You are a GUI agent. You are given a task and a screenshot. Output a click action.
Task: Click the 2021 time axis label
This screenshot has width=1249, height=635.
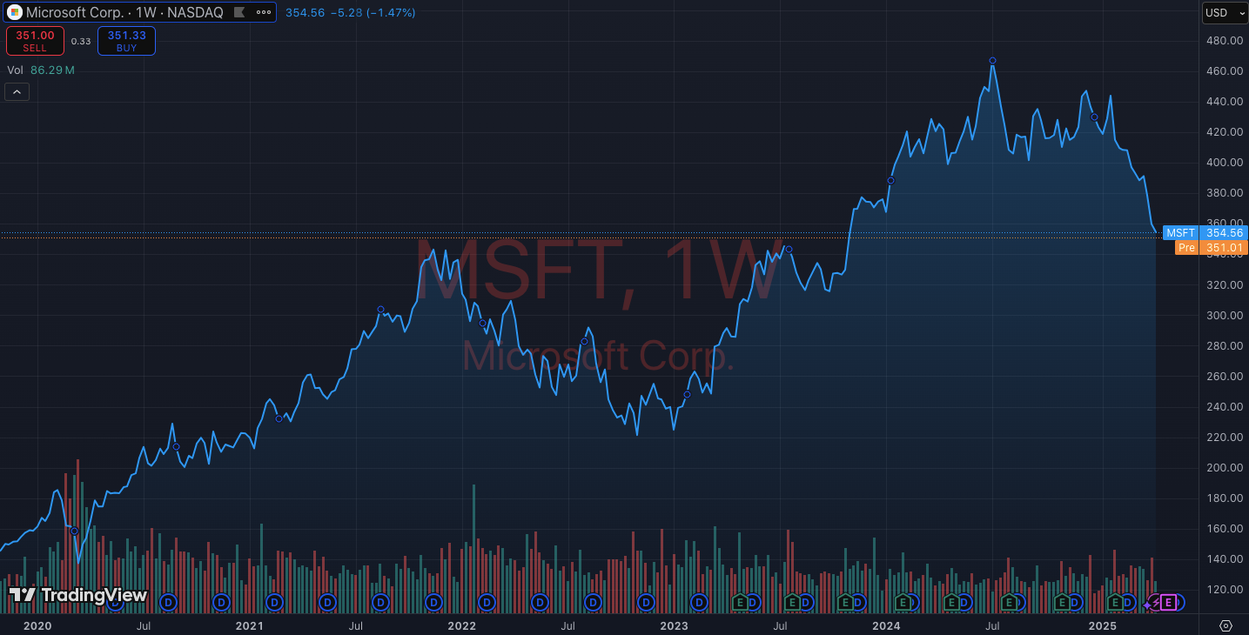250,625
